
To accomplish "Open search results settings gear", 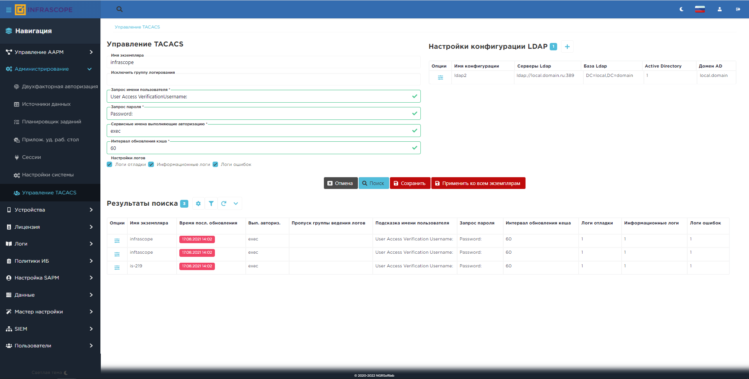I will (198, 203).
